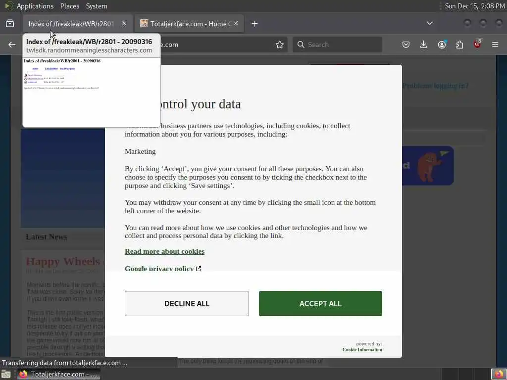Open the Applications menu
This screenshot has width=507, height=380.
tap(35, 6)
